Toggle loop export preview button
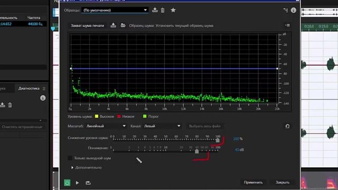 [x=88, y=183]
